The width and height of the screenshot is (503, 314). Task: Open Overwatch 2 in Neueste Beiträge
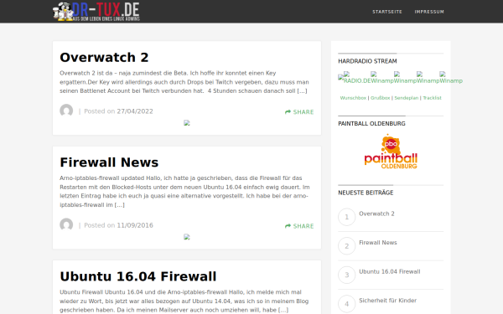376,214
